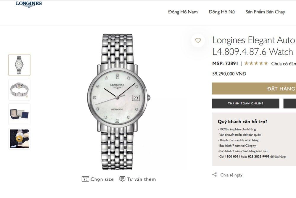Viewport: 296px width, 198px height.
Task: Click the Tư vấn thêm link
Action: (141, 179)
